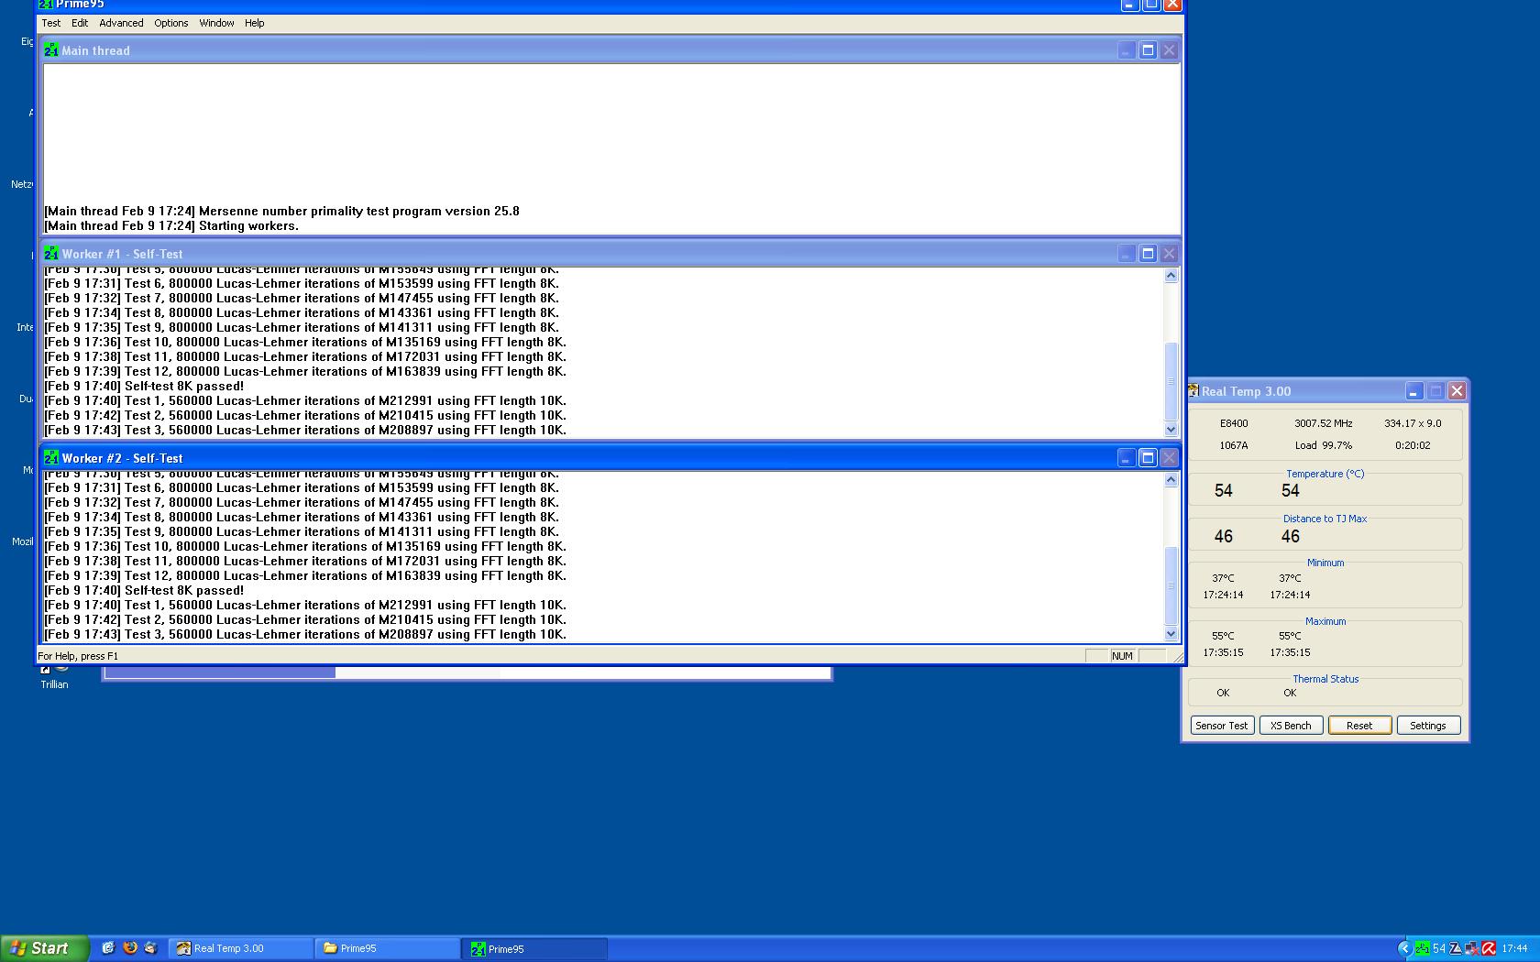
Task: Click the Load 99.7% reading
Action: click(x=1323, y=445)
